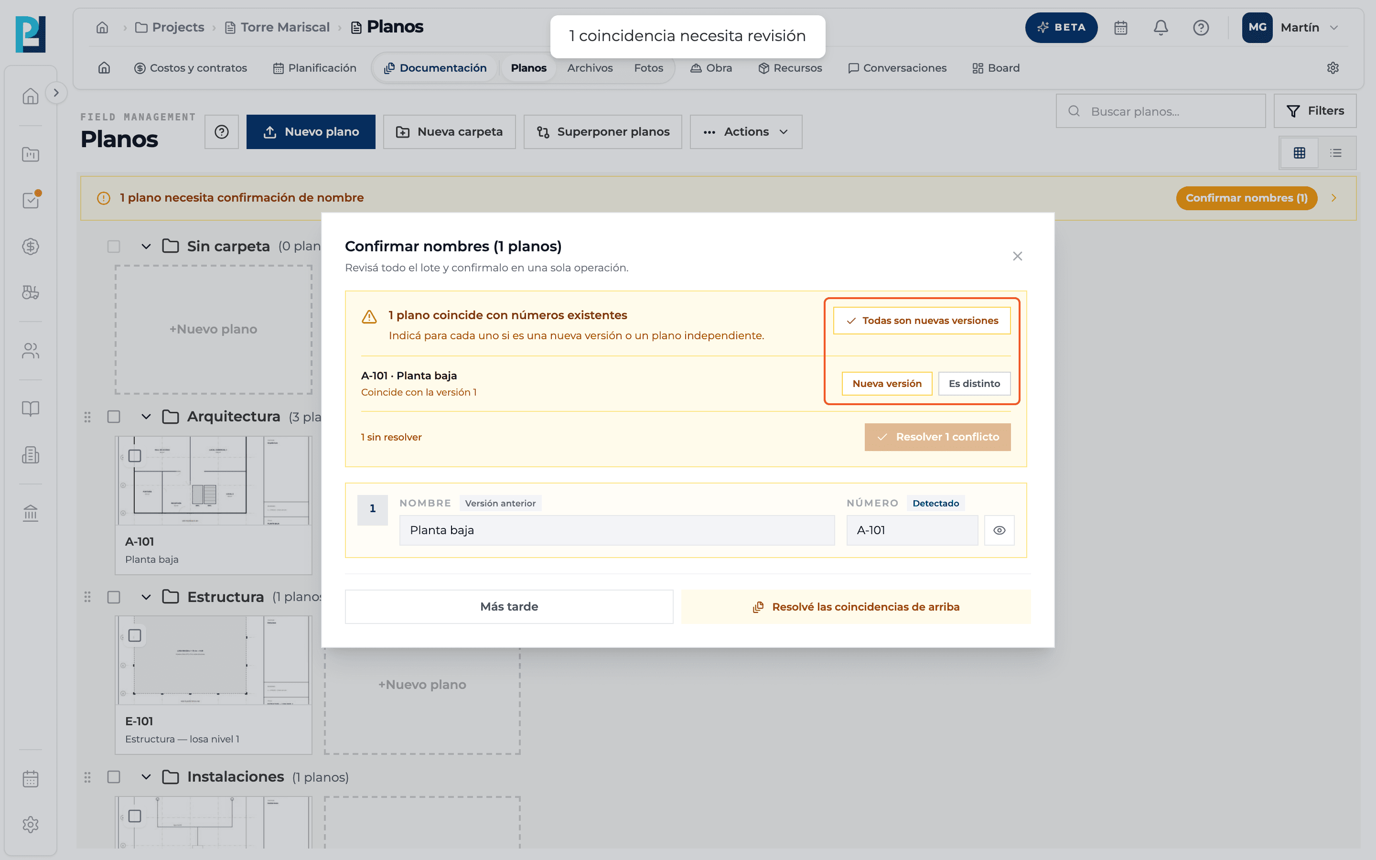The height and width of the screenshot is (860, 1376).
Task: Open the costs dollar icon in the sidebar
Action: coord(30,246)
